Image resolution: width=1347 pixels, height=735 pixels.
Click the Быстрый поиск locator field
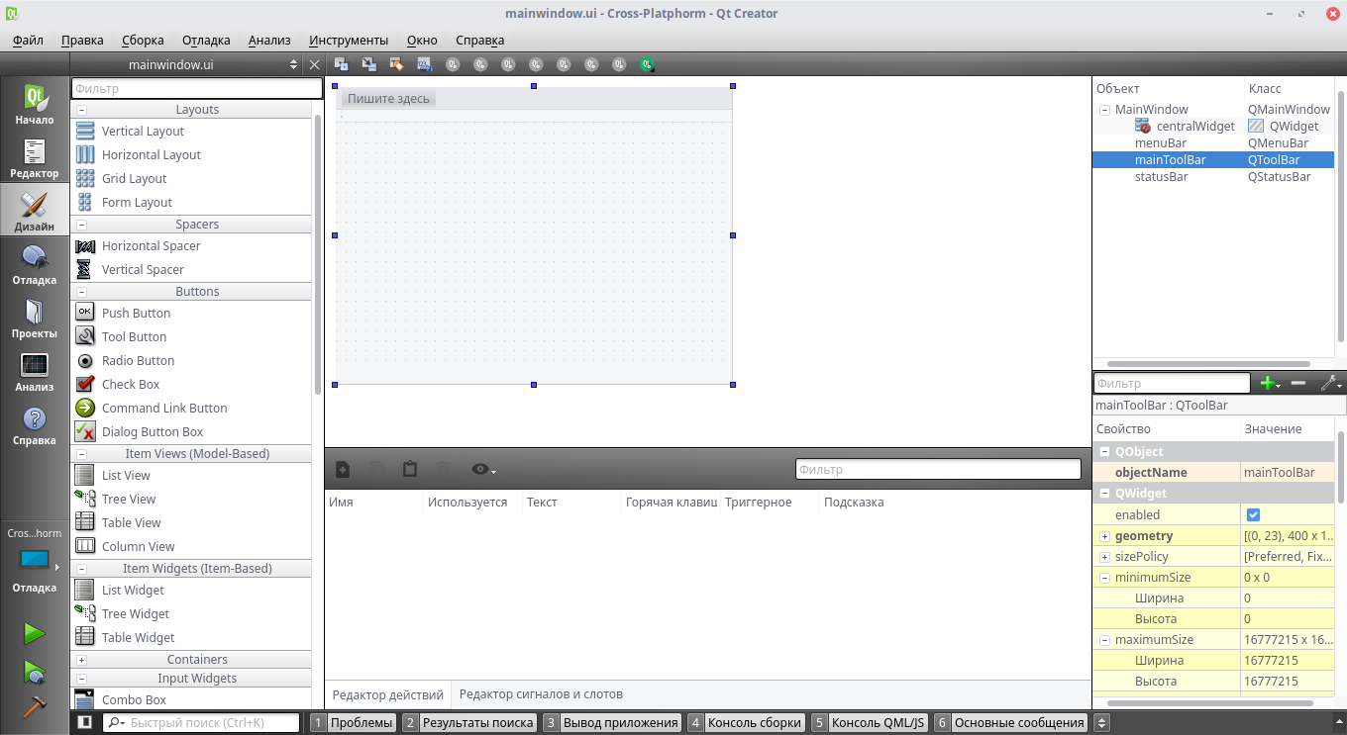tap(201, 722)
